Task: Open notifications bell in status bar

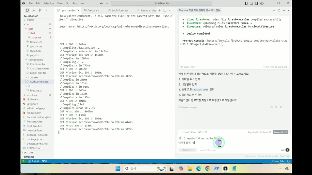Action: [x=288, y=161]
